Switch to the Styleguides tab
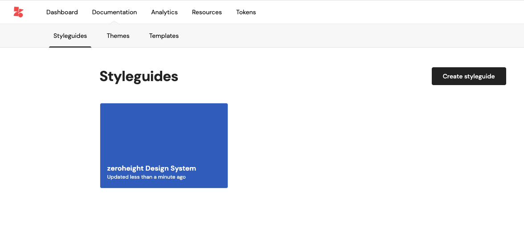Image resolution: width=524 pixels, height=241 pixels. point(70,36)
